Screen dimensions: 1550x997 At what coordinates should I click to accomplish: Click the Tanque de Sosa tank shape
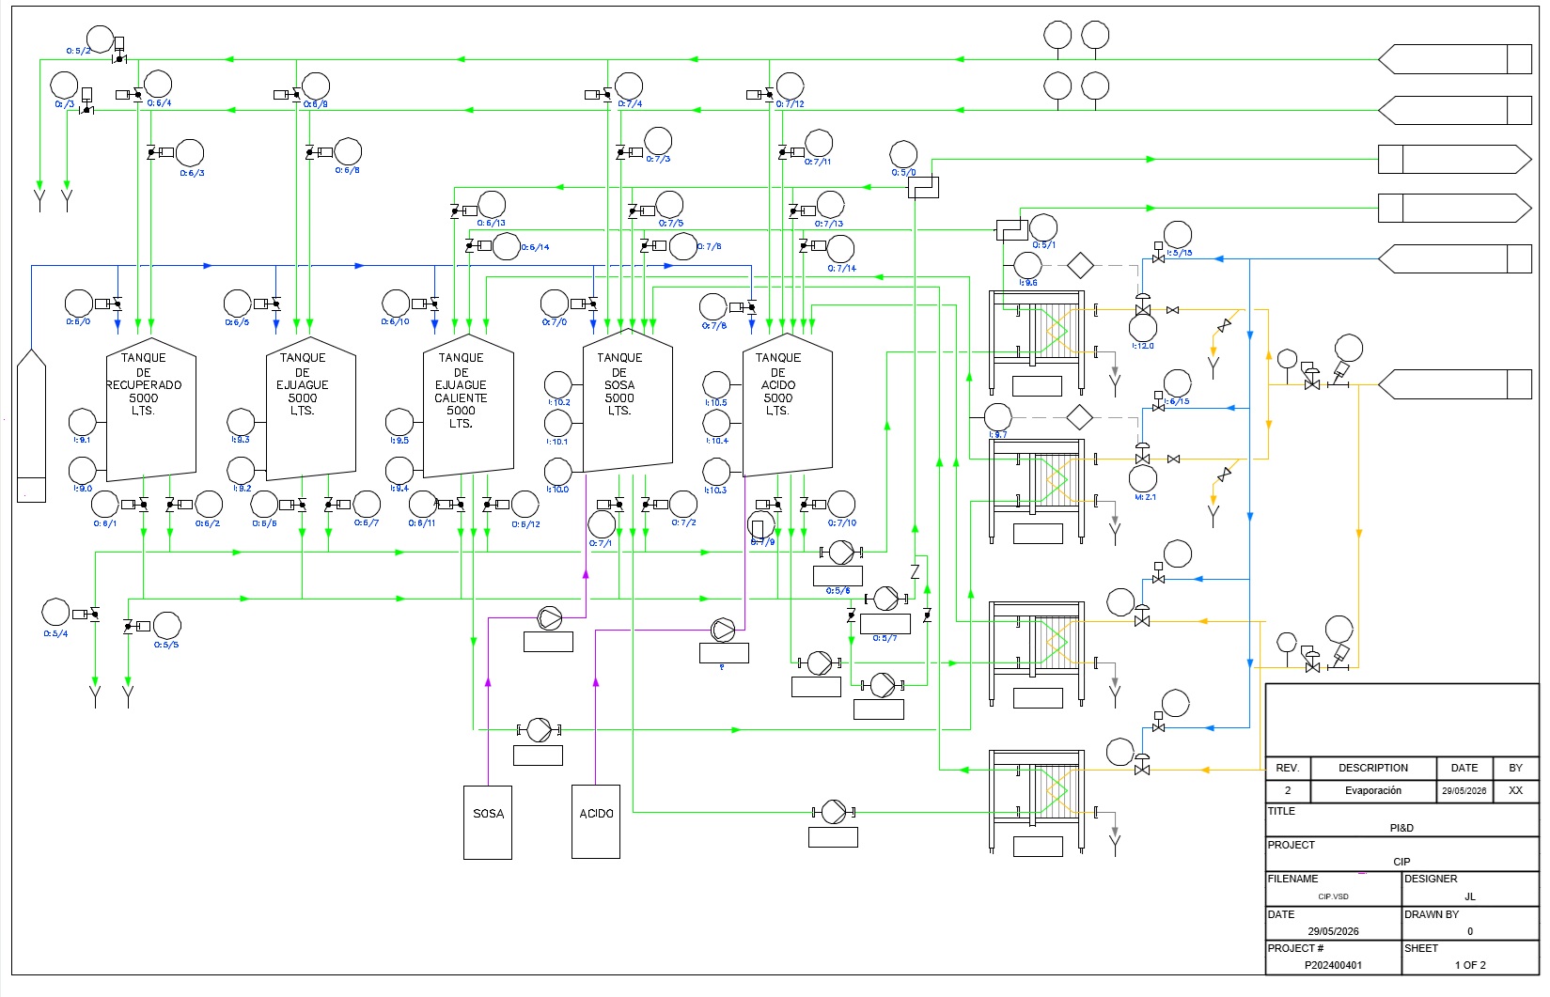[627, 401]
